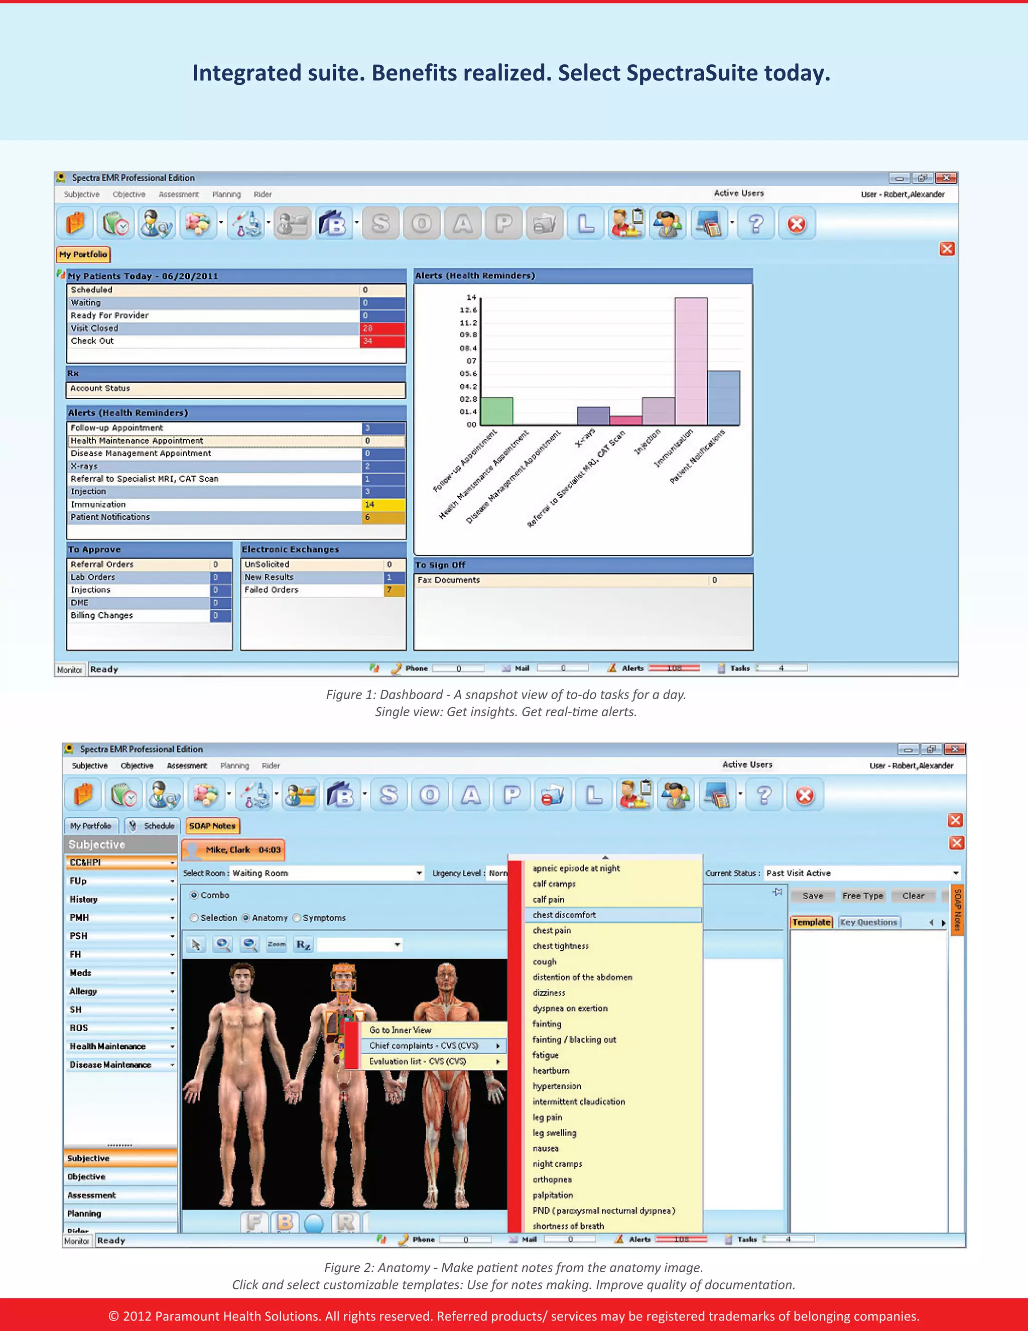This screenshot has width=1028, height=1331.
Task: Click the S (Subjective) toolbar button in lower window
Action: (389, 795)
